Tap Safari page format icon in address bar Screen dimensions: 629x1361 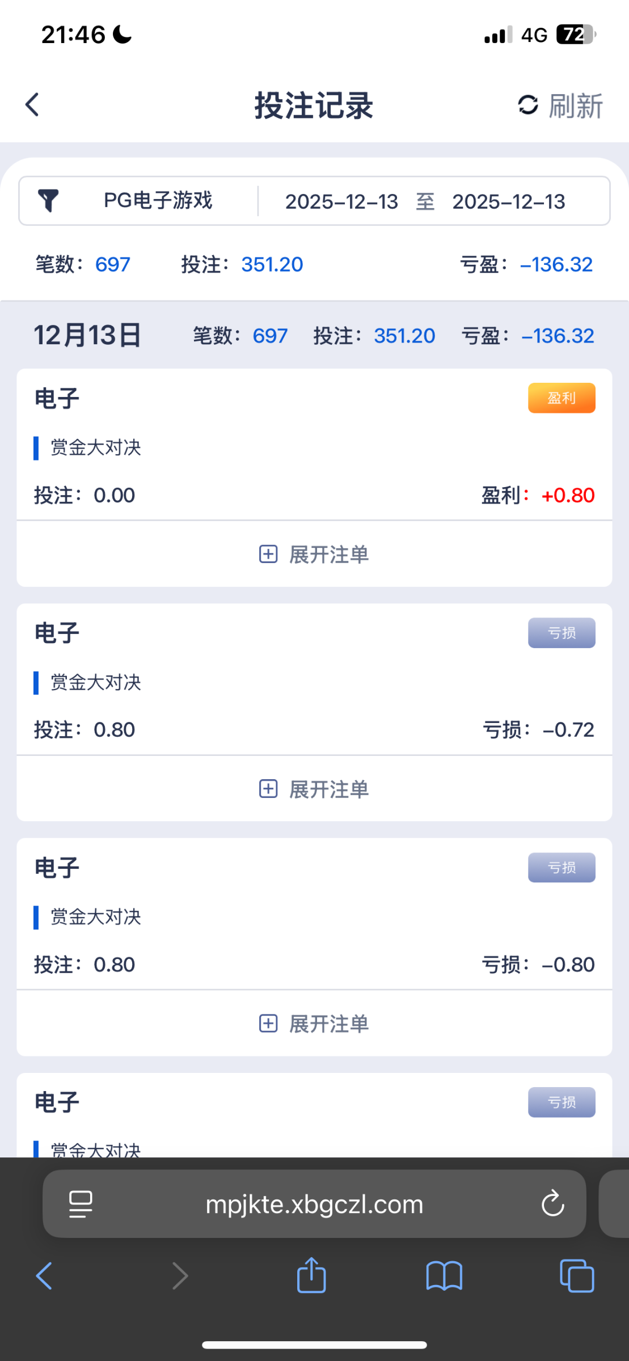coord(81,1204)
